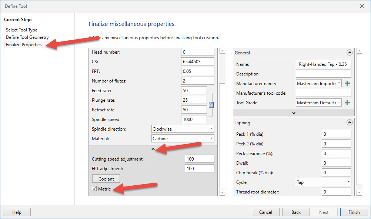Click Thread root diameter field
This screenshot has height=219, width=371.
pos(336,192)
